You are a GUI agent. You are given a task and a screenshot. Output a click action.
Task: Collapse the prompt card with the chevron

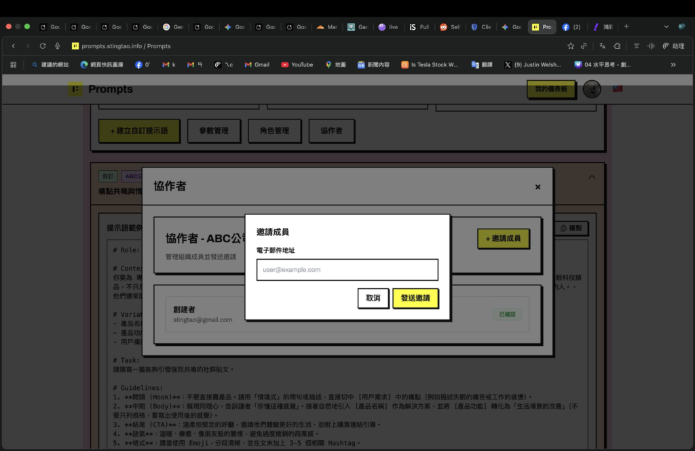pyautogui.click(x=591, y=177)
